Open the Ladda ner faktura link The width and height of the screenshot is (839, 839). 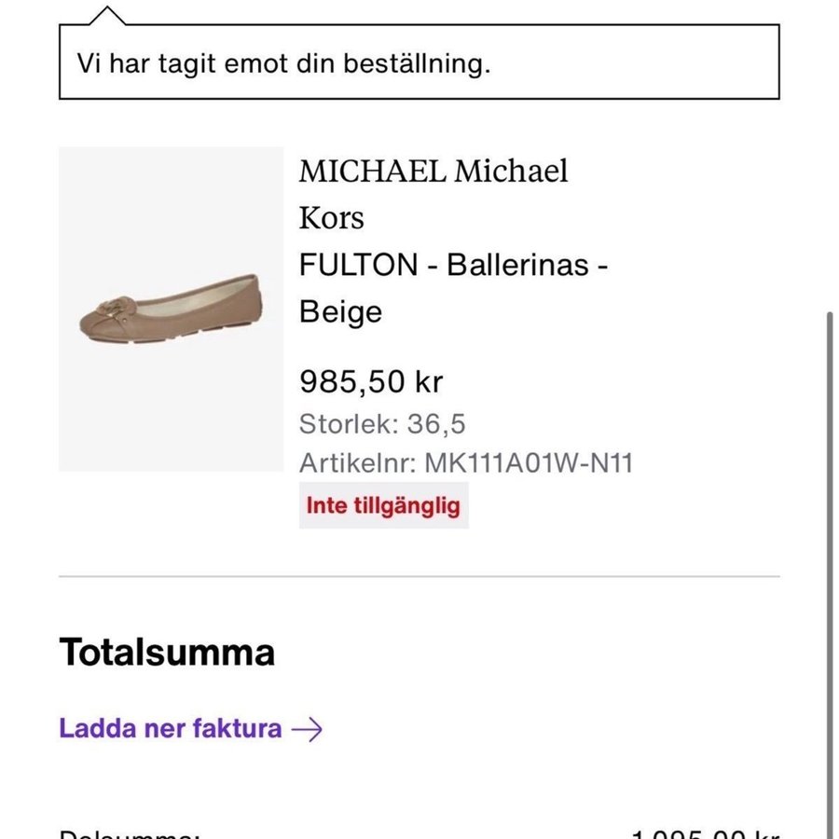coord(171,728)
